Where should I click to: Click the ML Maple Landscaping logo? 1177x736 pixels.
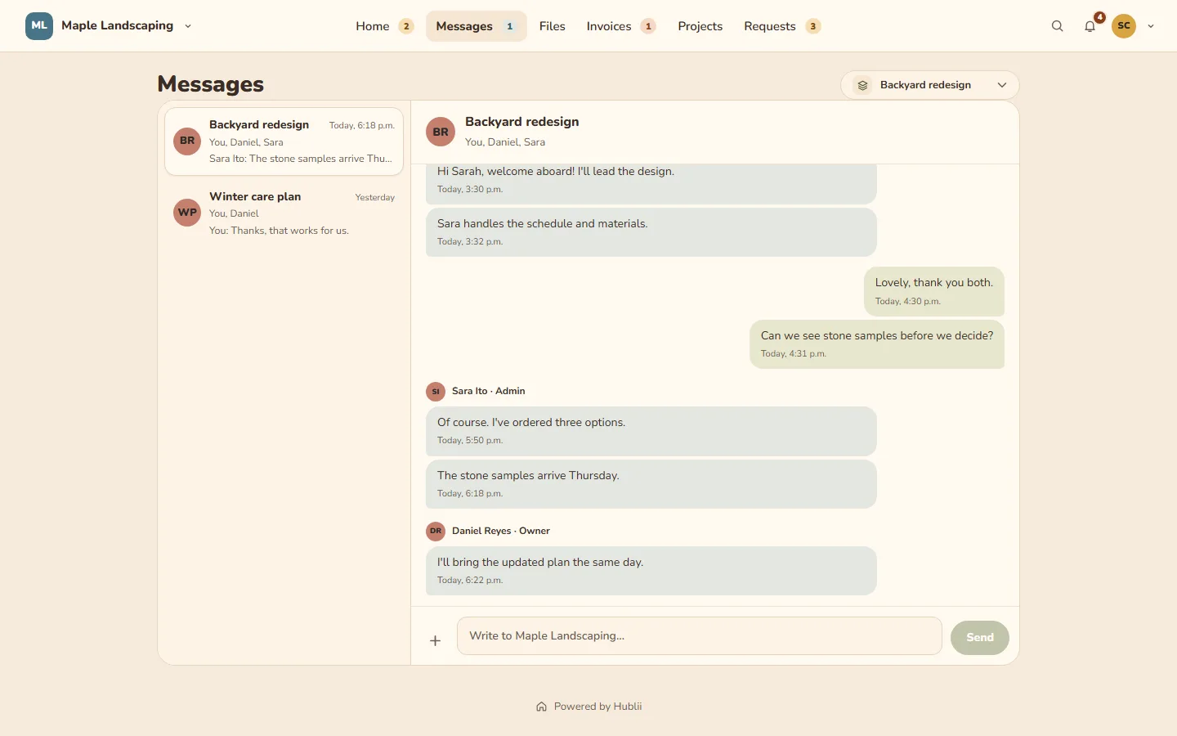coord(39,26)
